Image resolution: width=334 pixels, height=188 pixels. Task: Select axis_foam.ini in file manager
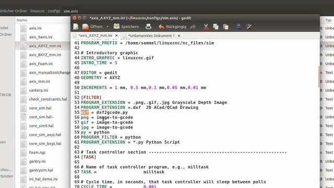[41, 64]
